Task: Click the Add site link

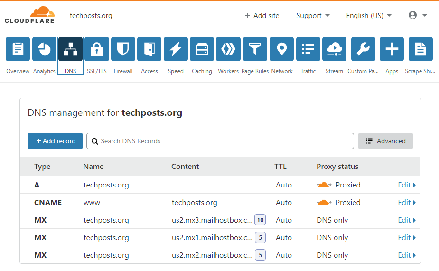Action: click(262, 15)
